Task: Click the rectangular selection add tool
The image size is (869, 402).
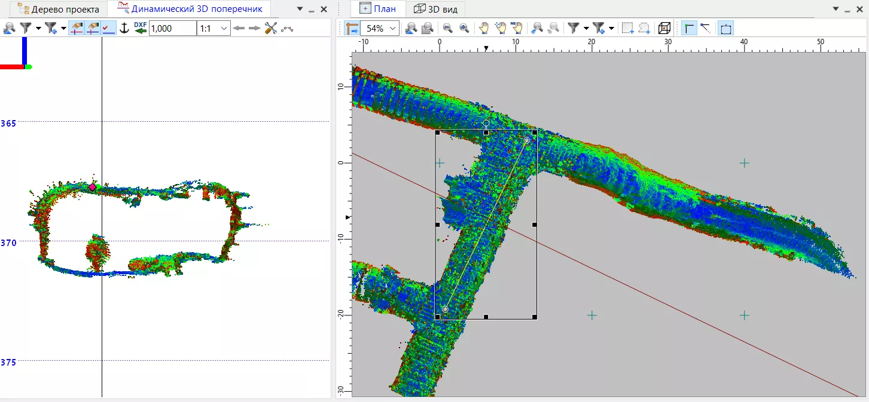Action: (x=627, y=28)
